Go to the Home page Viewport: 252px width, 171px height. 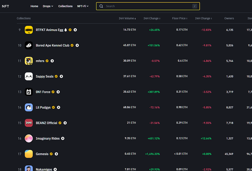pos(34,6)
